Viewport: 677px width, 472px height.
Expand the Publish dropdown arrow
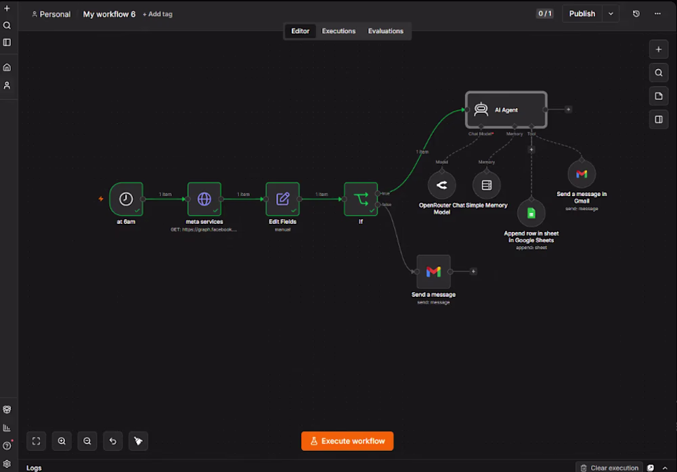pos(611,14)
